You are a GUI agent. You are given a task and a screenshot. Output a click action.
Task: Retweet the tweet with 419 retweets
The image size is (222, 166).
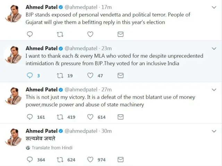click(60, 117)
